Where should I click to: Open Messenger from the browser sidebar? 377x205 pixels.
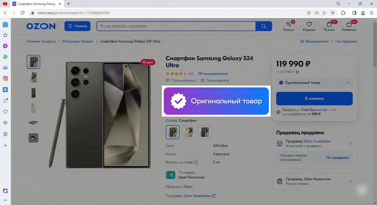pos(5,46)
